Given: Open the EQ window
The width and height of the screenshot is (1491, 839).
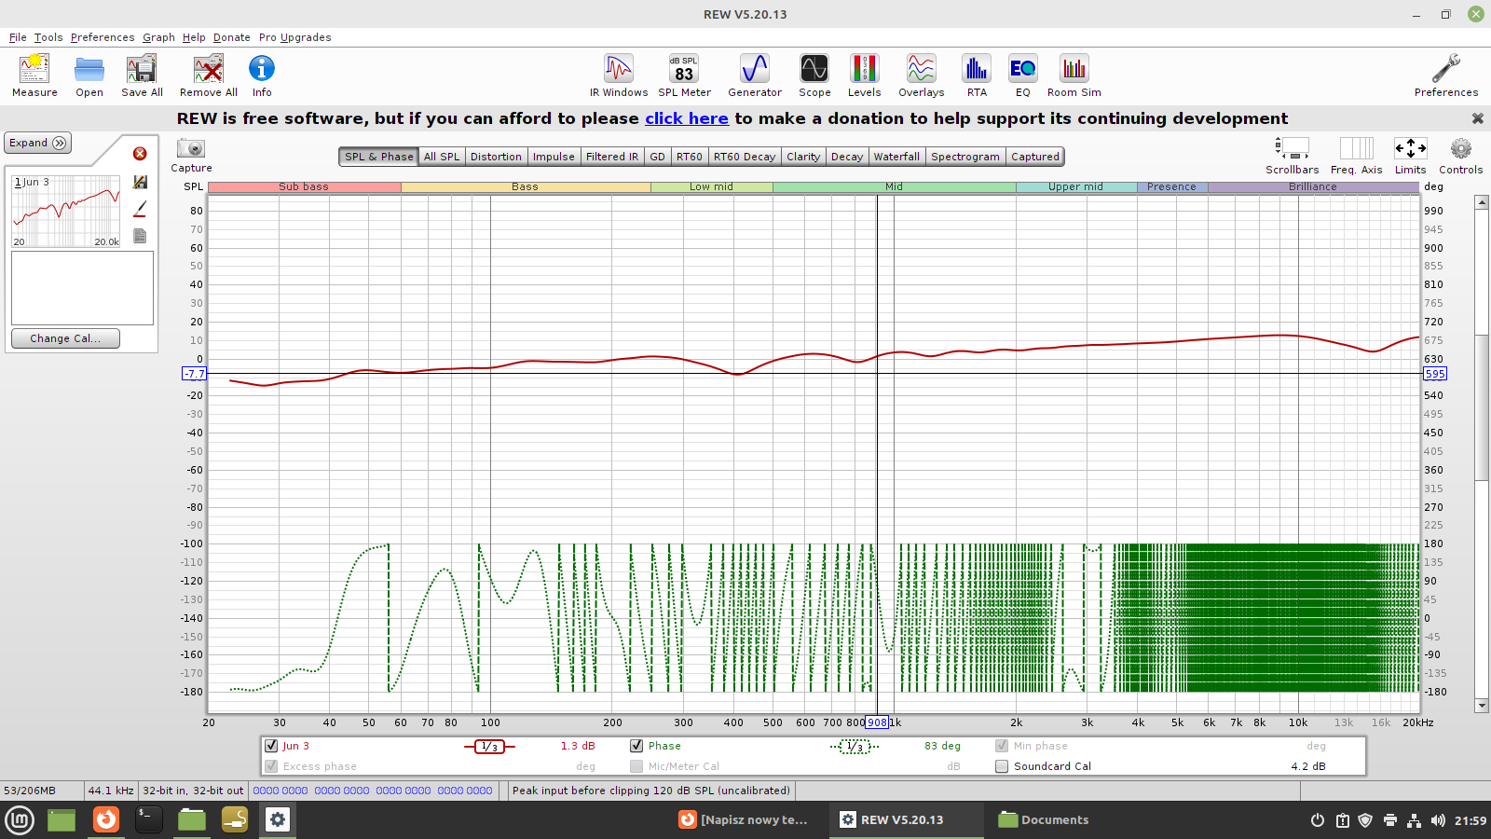Looking at the screenshot, I should pos(1022,75).
